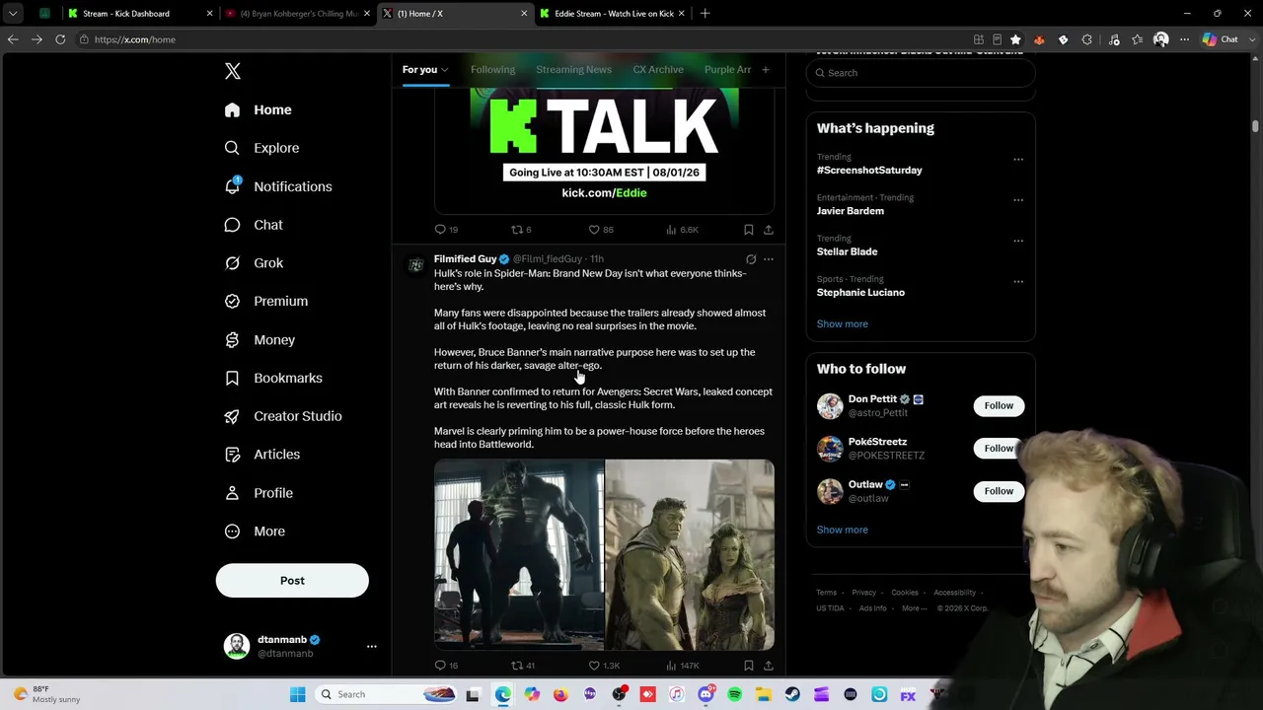Open the kick.com/Eddie link in the banner

click(x=604, y=193)
